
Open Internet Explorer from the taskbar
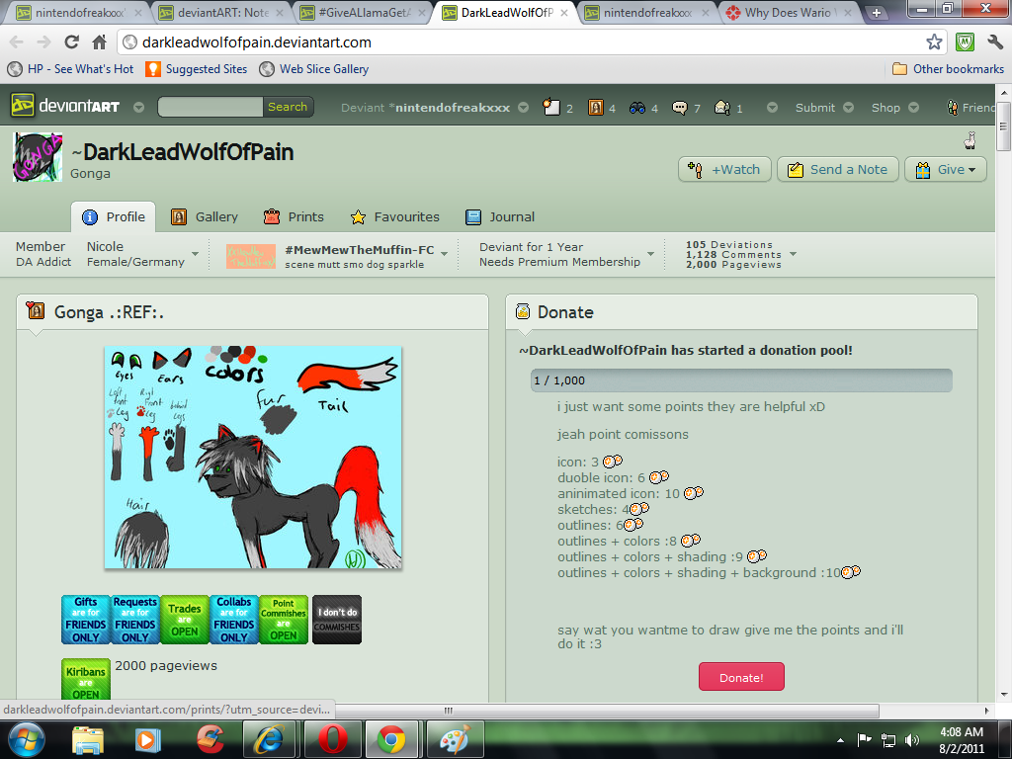[269, 739]
